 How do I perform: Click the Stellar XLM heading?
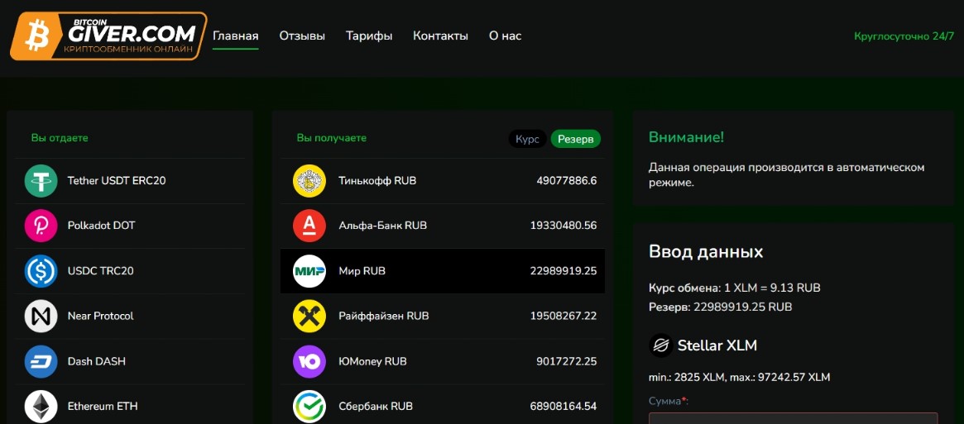(x=717, y=345)
